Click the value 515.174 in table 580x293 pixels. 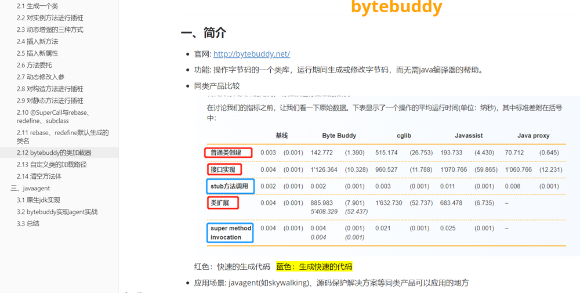pos(386,153)
